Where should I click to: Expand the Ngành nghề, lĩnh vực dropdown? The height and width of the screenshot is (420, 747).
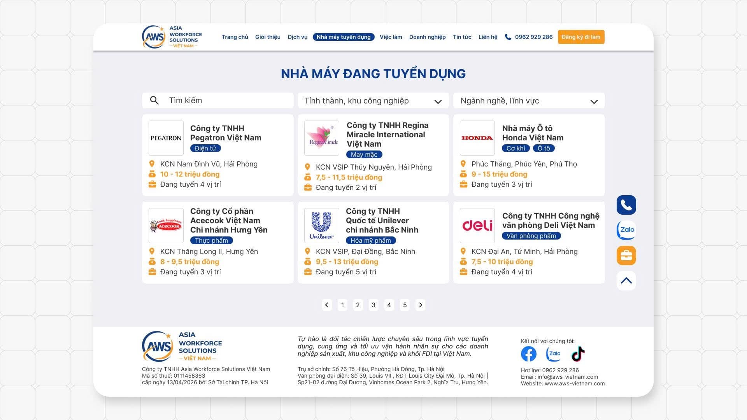coord(529,101)
